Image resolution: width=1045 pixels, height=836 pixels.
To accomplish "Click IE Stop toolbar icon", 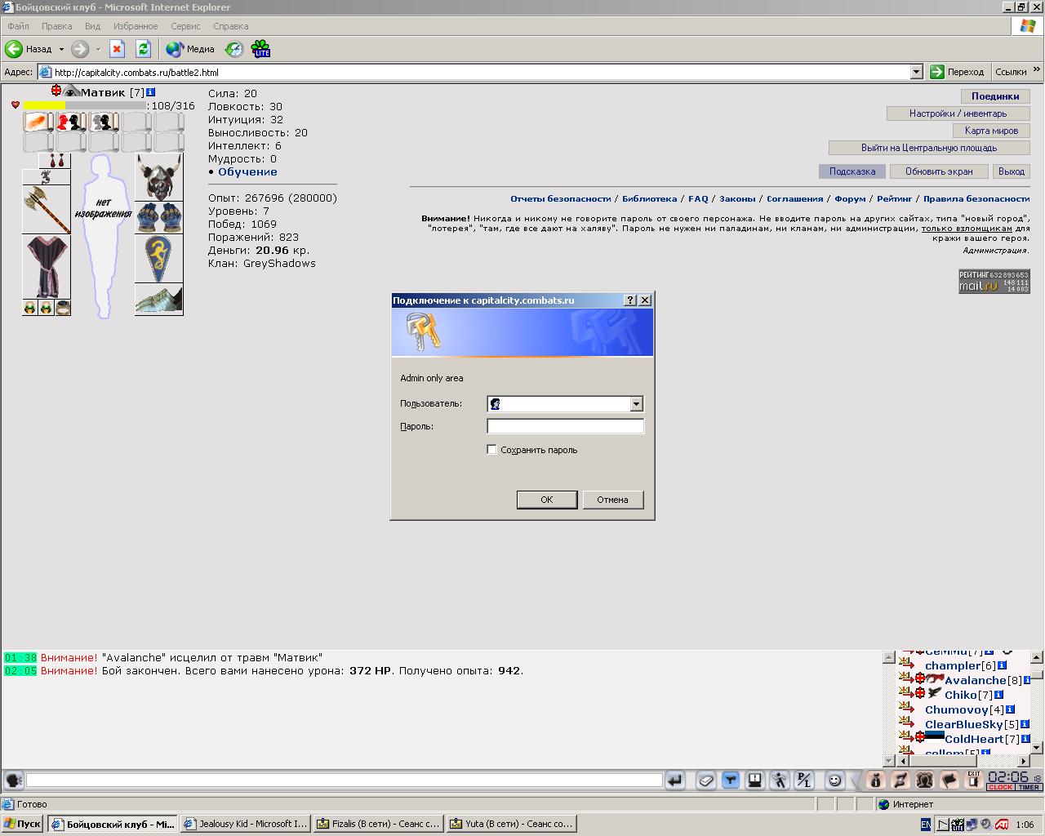I will pos(117,49).
